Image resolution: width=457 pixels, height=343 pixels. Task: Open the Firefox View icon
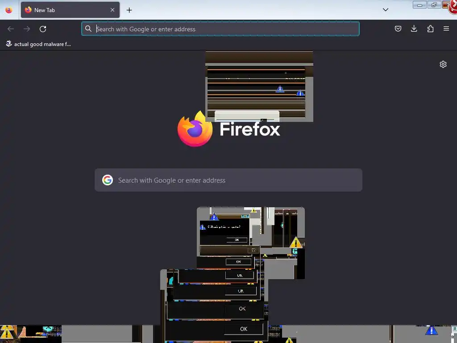click(x=9, y=10)
